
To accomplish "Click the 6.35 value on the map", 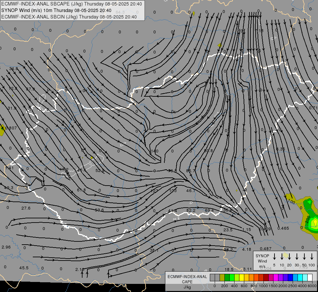I will click(x=281, y=149).
